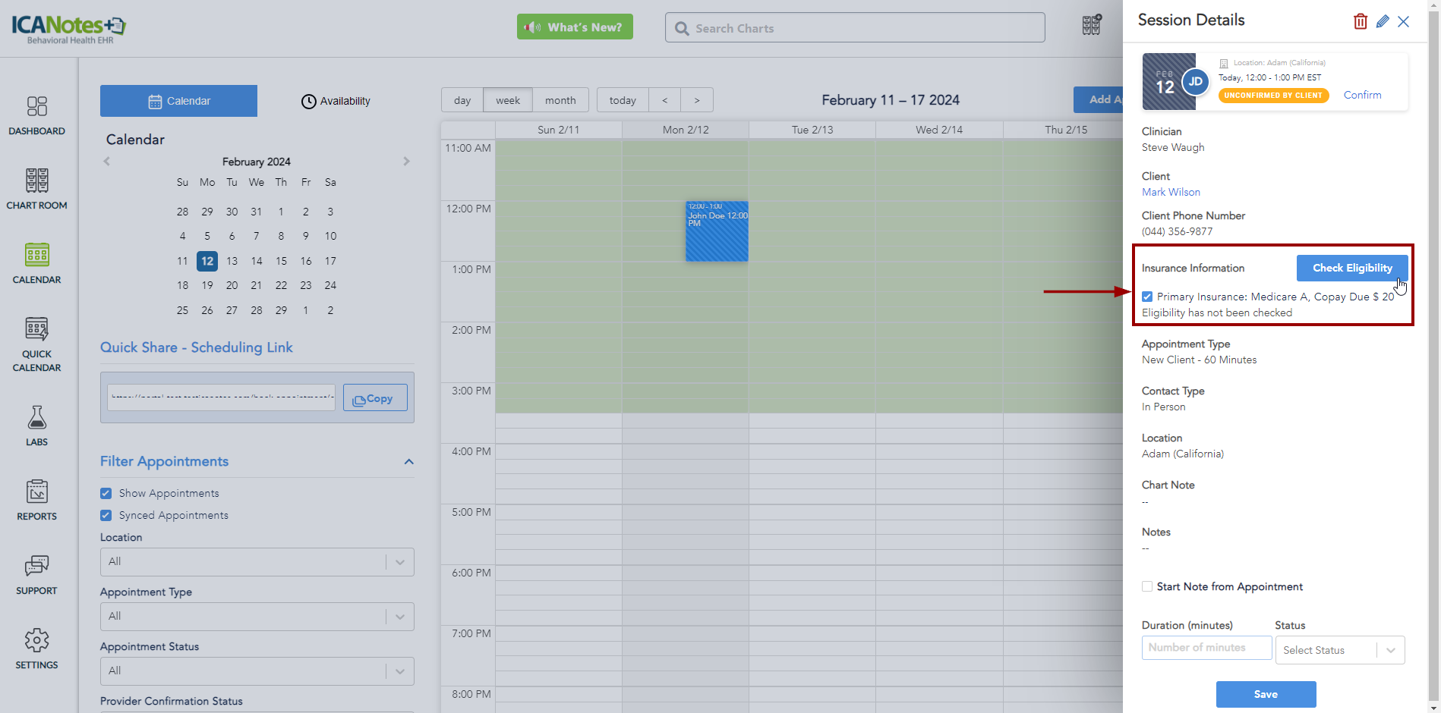Click the Duration minutes input field
1441x713 pixels.
pyautogui.click(x=1206, y=648)
